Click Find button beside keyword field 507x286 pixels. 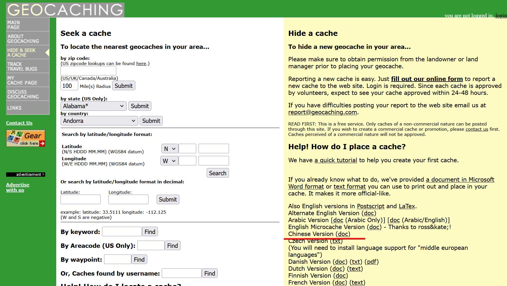(x=150, y=232)
